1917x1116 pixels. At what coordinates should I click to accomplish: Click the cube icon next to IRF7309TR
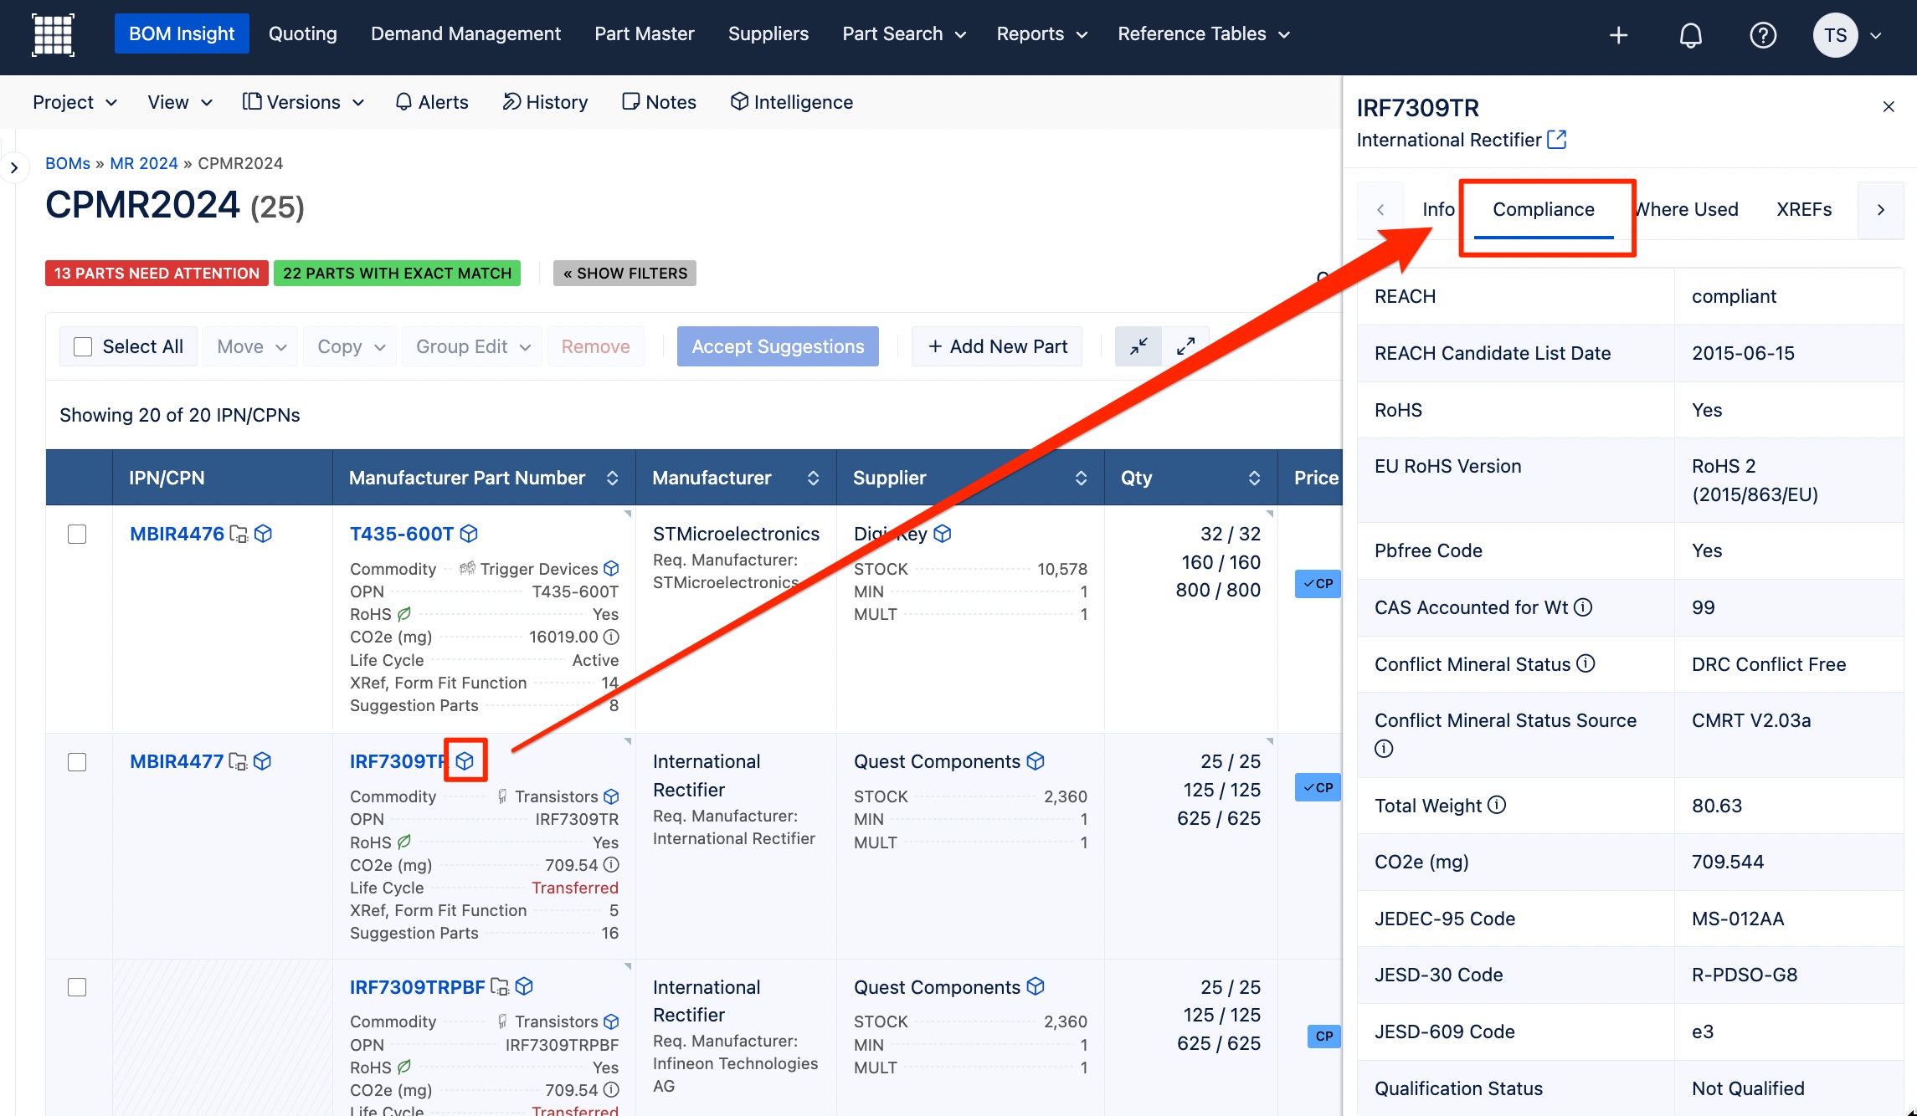465,760
